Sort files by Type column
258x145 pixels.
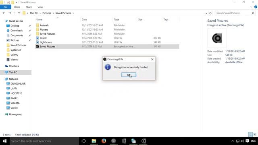(x=117, y=19)
